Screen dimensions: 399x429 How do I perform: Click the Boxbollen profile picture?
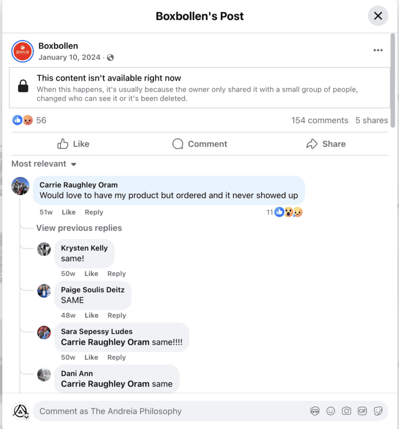tap(22, 51)
